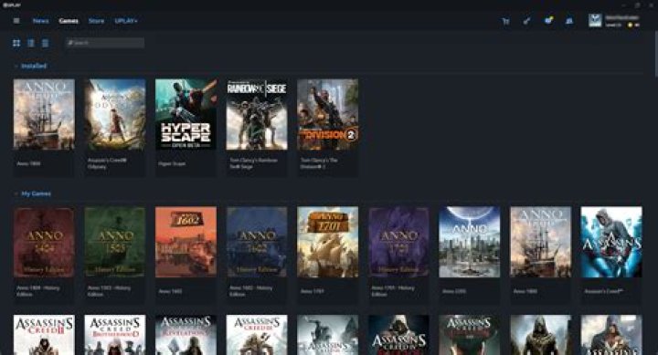Open blue Anno 1602 History Edition tile

pyautogui.click(x=257, y=255)
